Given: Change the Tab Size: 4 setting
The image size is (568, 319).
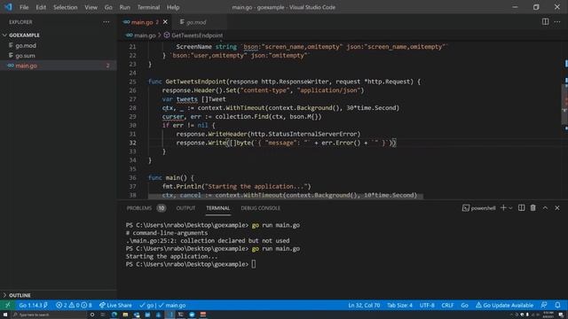Looking at the screenshot, I should pos(399,305).
